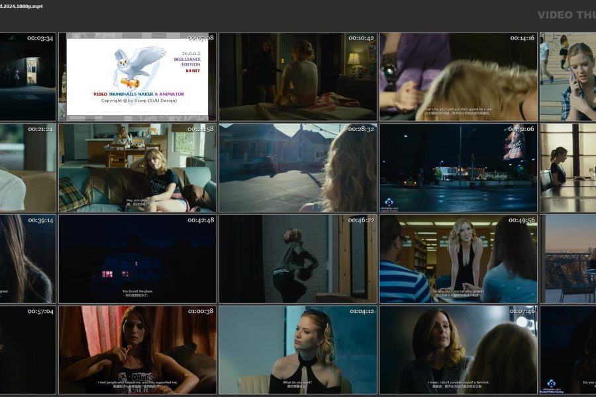Click the red 64 BIT label
Image resolution: width=596 pixels, height=397 pixels.
point(192,70)
